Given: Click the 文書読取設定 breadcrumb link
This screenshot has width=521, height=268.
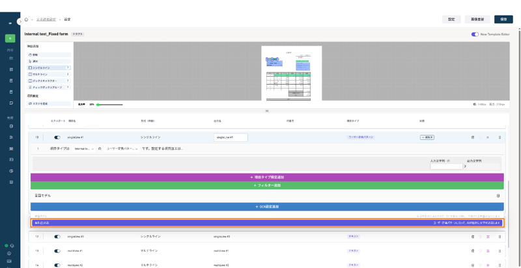Looking at the screenshot, I should [45, 20].
